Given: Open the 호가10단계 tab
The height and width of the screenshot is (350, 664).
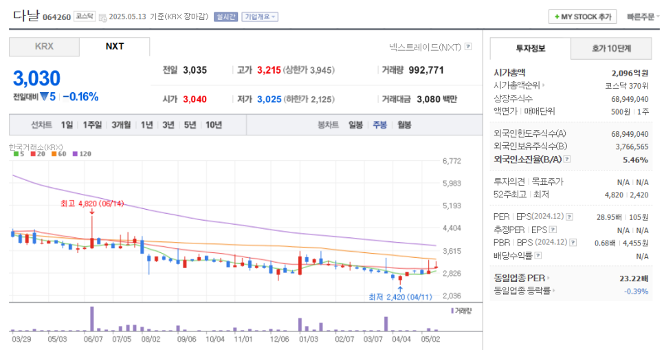Looking at the screenshot, I should pyautogui.click(x=611, y=49).
